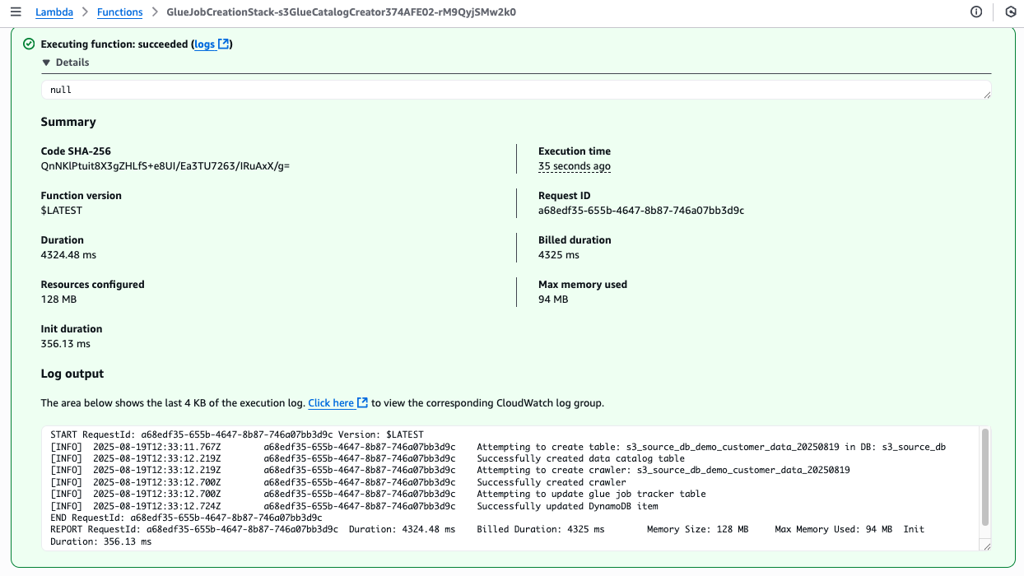Click the external link icon beside logs
The width and height of the screenshot is (1024, 576).
(x=223, y=44)
